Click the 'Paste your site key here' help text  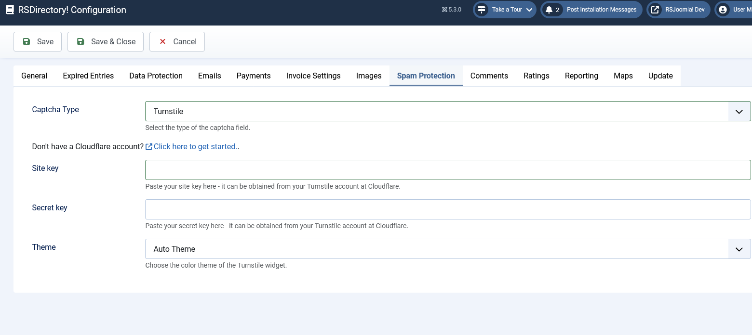click(x=273, y=186)
